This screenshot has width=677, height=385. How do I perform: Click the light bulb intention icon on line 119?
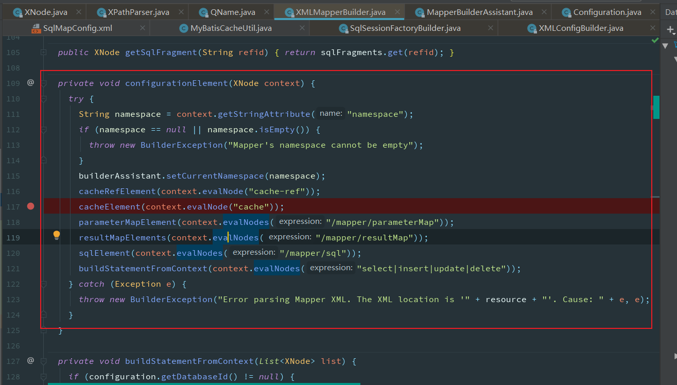[57, 236]
